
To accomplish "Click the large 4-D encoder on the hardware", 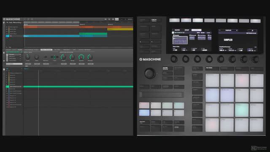I will point(150,73).
